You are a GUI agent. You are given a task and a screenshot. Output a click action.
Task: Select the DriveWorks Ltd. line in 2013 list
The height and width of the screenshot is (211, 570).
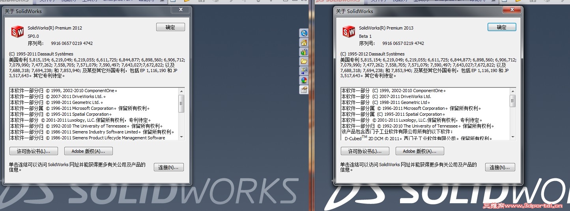[386, 96]
